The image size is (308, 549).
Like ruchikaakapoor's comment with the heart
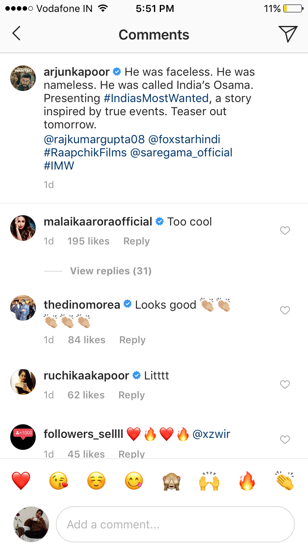point(285,384)
